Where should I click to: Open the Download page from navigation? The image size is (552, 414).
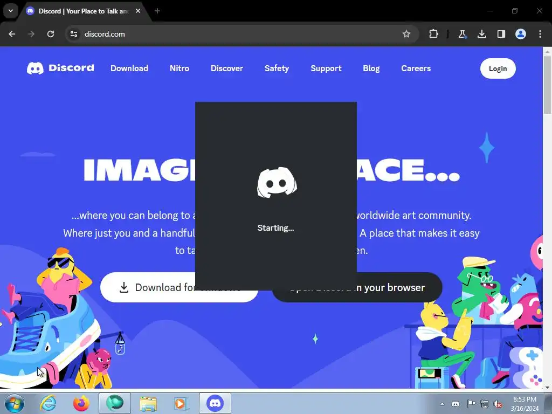pyautogui.click(x=129, y=68)
